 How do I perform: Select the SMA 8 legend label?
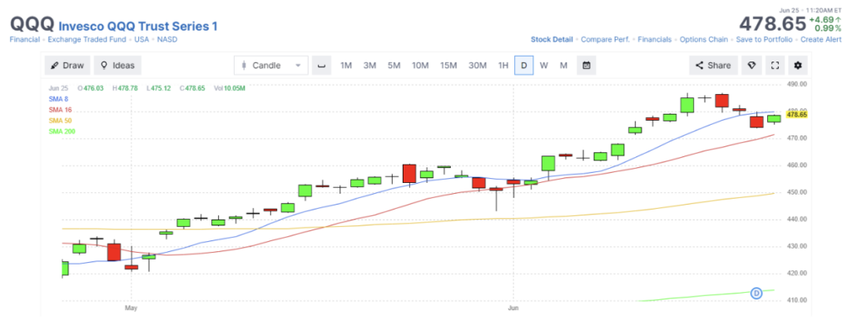60,99
